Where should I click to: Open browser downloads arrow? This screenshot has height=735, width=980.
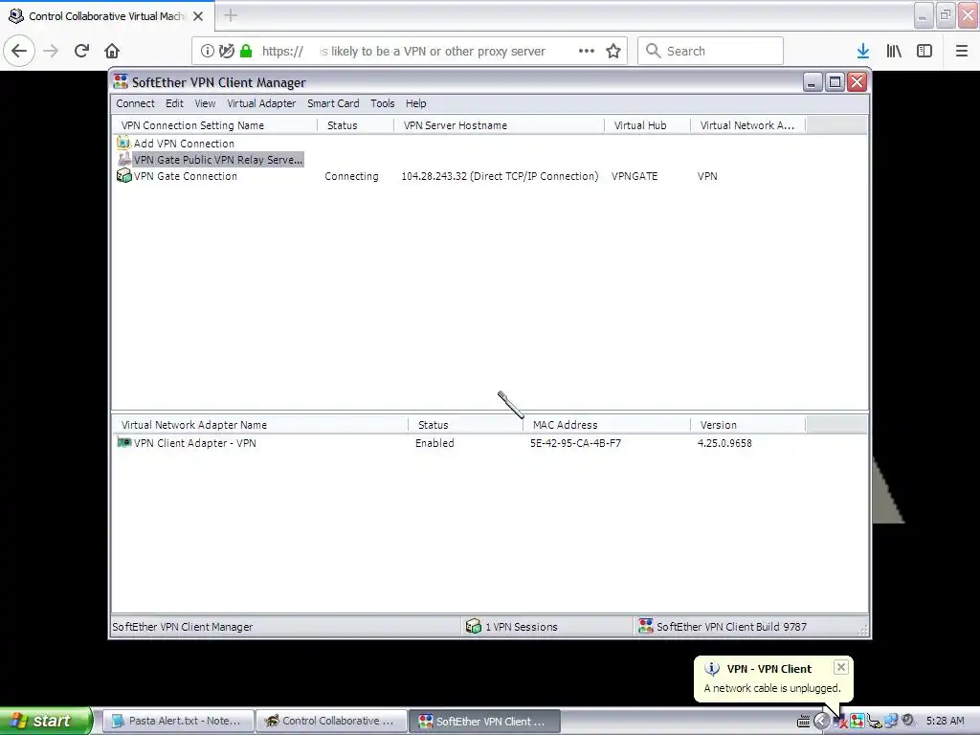[863, 51]
